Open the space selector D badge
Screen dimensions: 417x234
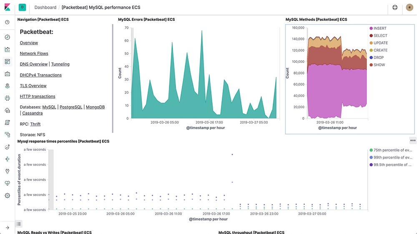(x=22, y=7)
